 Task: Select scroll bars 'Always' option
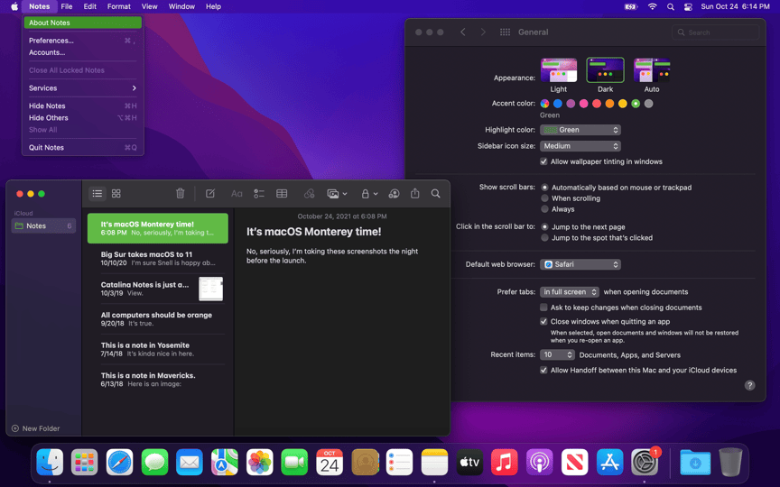[x=544, y=209]
